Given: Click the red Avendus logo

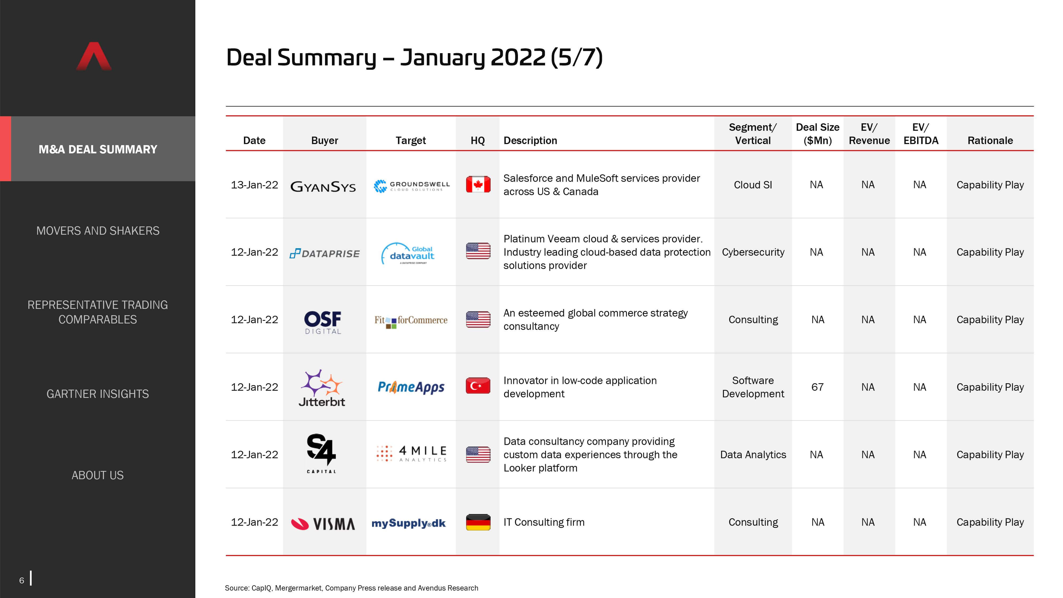Looking at the screenshot, I should [94, 56].
